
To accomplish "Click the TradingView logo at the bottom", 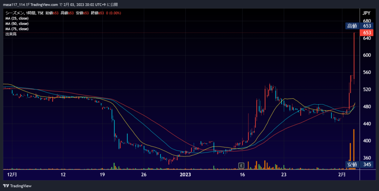I will (17, 186).
